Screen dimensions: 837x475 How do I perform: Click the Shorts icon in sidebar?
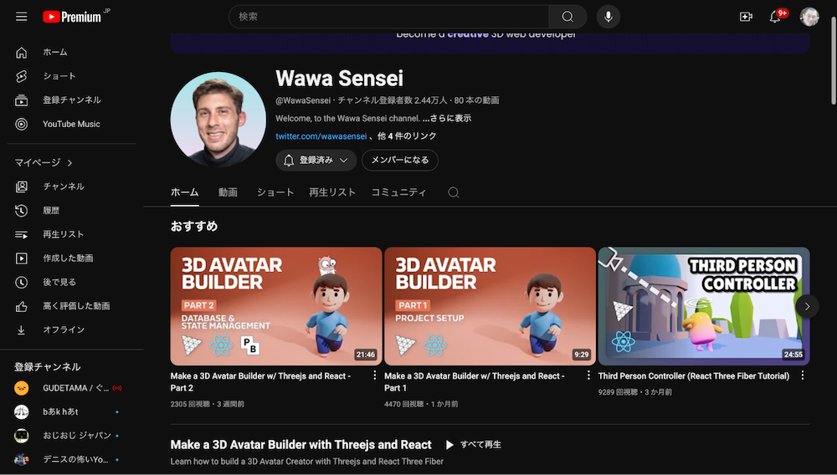pos(22,76)
